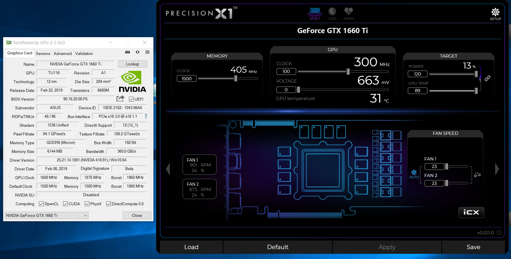
Task: Click the Device ID value 10DE 2182
Action: tap(122, 108)
